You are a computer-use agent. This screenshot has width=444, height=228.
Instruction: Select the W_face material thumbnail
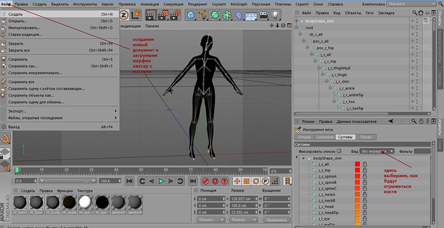coord(37,202)
